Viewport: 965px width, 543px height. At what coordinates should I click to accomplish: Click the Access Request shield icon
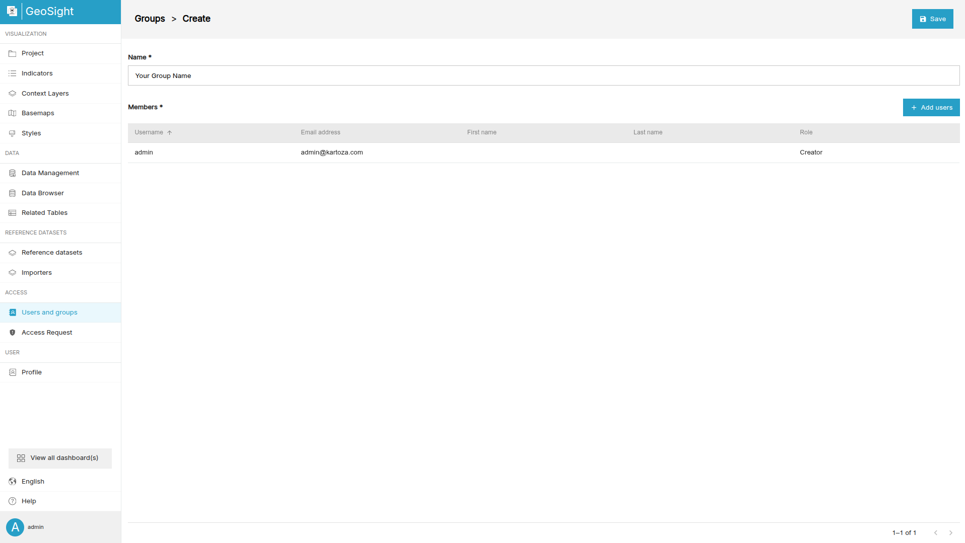pos(13,333)
